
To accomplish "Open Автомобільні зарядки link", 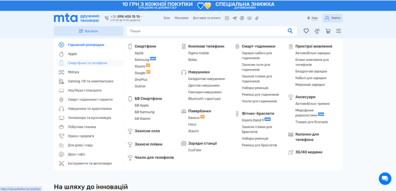I will pyautogui.click(x=313, y=53).
